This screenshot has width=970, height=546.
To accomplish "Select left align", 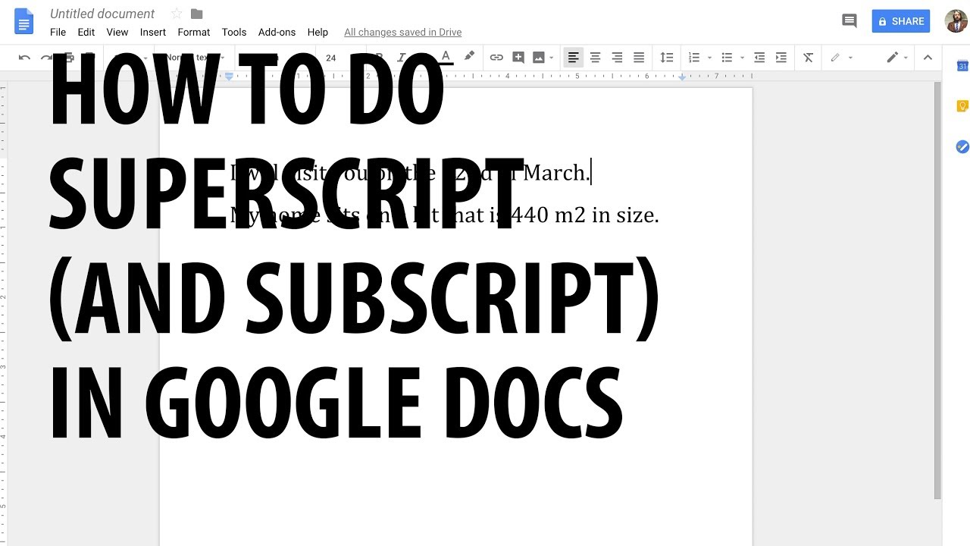I will tap(574, 58).
